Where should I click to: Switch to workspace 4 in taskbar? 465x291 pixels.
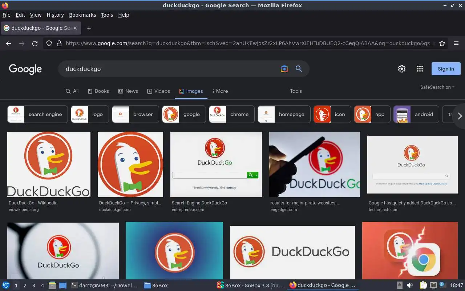click(x=42, y=286)
